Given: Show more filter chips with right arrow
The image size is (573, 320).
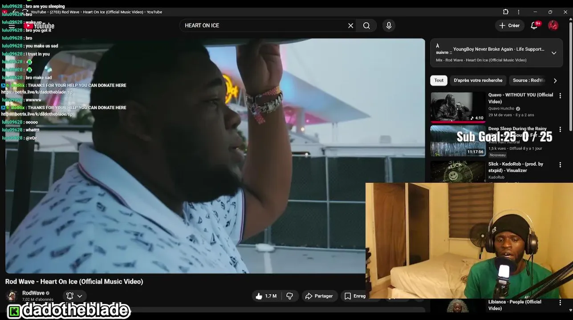Looking at the screenshot, I should click(555, 80).
